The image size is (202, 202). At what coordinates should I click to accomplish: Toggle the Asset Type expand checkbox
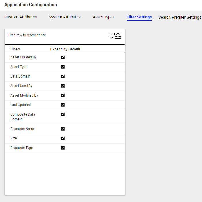(63, 67)
